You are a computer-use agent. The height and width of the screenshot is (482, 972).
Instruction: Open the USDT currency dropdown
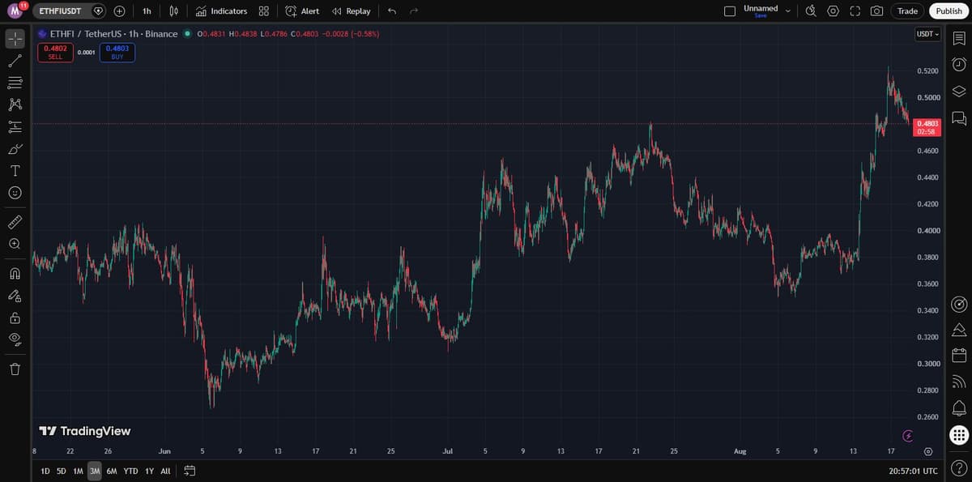tap(927, 34)
